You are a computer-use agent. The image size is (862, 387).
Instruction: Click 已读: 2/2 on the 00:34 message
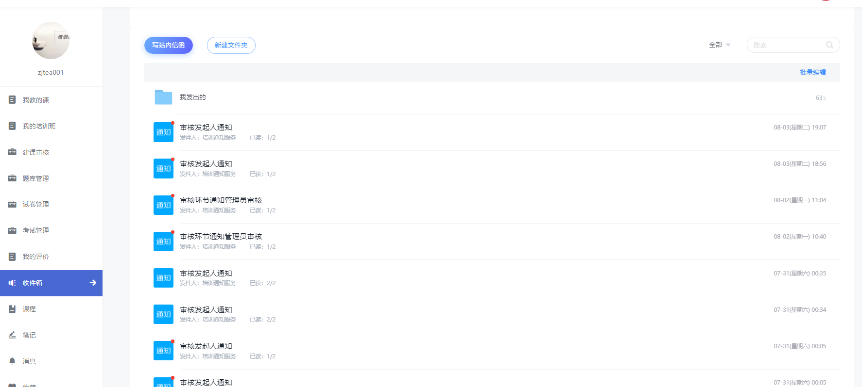coord(263,320)
